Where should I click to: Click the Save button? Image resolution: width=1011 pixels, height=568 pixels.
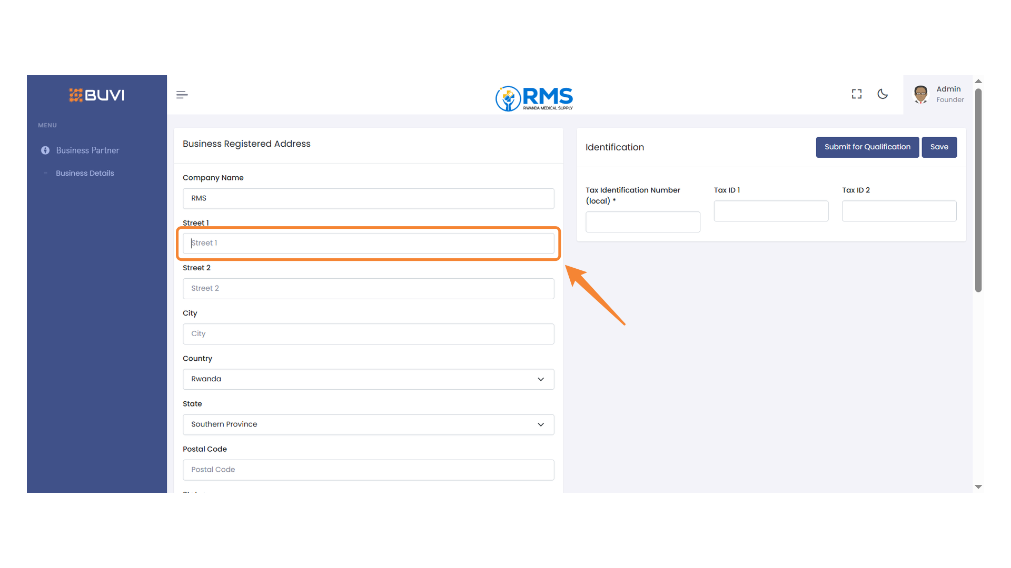pyautogui.click(x=939, y=147)
